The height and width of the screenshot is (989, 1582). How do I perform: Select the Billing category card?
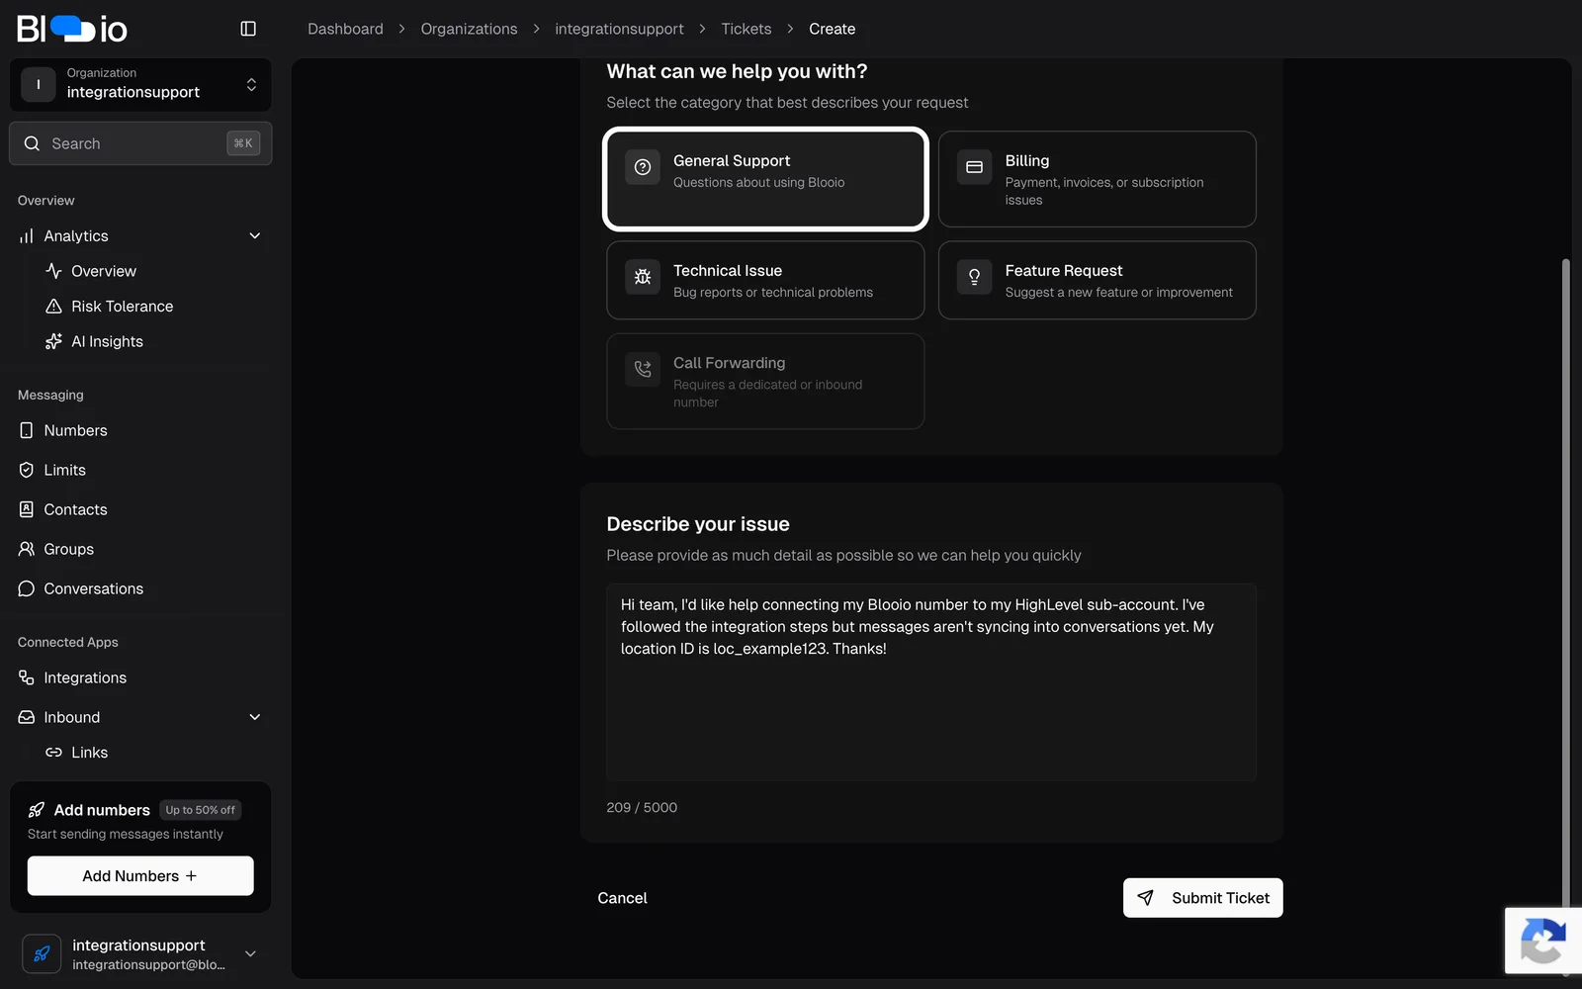click(x=1097, y=179)
